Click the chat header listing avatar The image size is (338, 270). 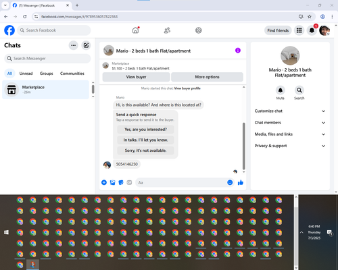pyautogui.click(x=109, y=51)
